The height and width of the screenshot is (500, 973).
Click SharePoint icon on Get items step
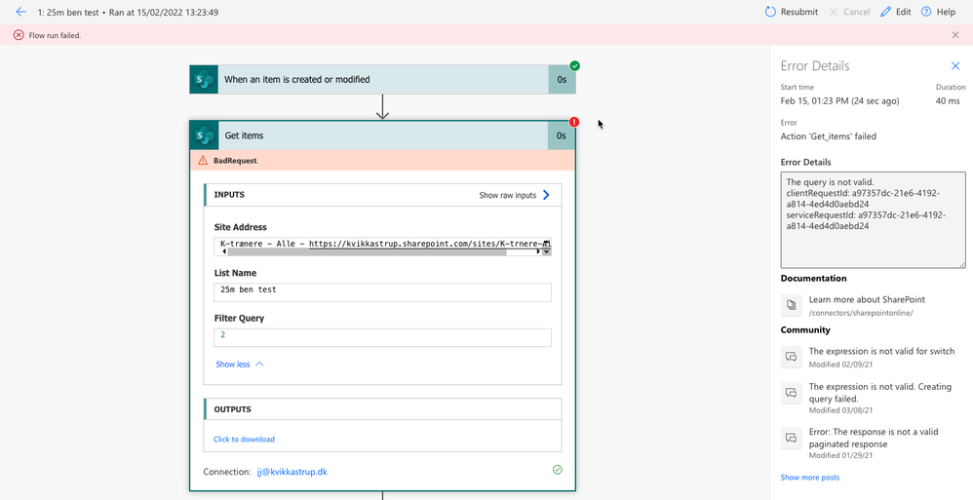click(x=204, y=135)
